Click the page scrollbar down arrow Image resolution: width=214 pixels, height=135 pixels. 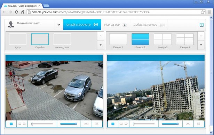211,132
